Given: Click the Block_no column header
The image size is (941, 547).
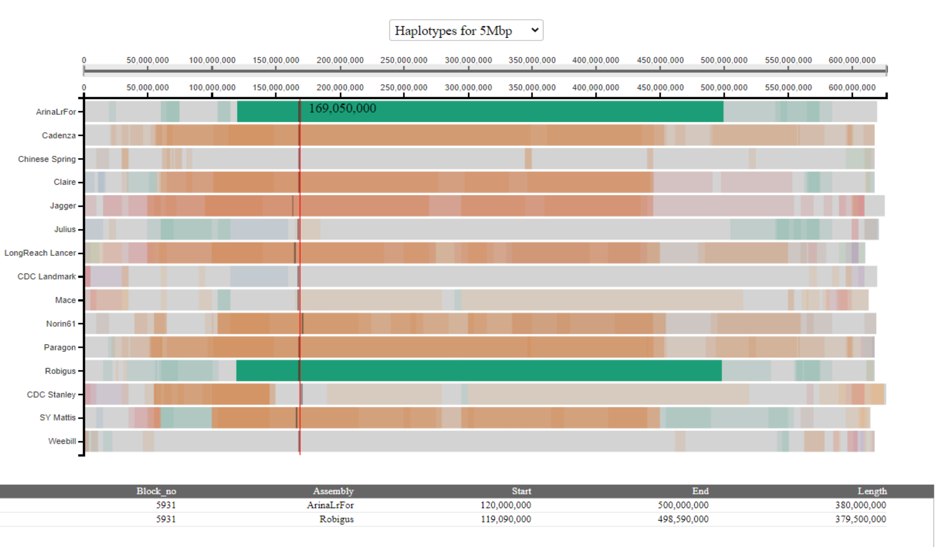Looking at the screenshot, I should point(156,491).
